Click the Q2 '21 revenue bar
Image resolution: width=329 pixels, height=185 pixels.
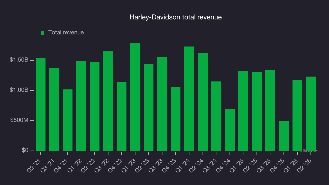pyautogui.click(x=41, y=105)
